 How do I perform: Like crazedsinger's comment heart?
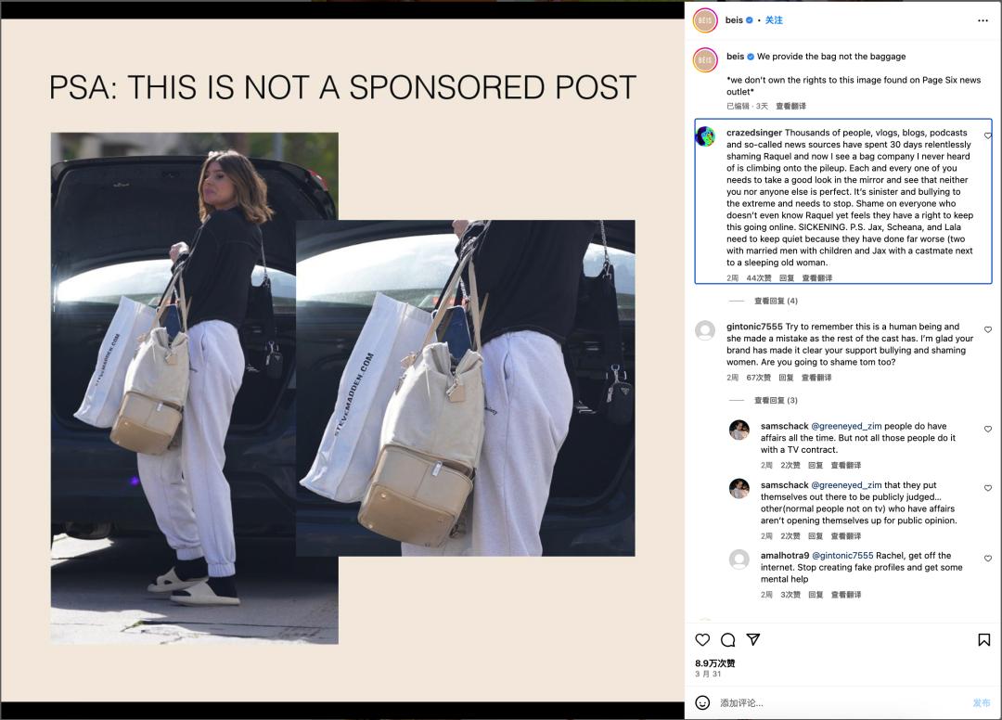click(x=988, y=135)
